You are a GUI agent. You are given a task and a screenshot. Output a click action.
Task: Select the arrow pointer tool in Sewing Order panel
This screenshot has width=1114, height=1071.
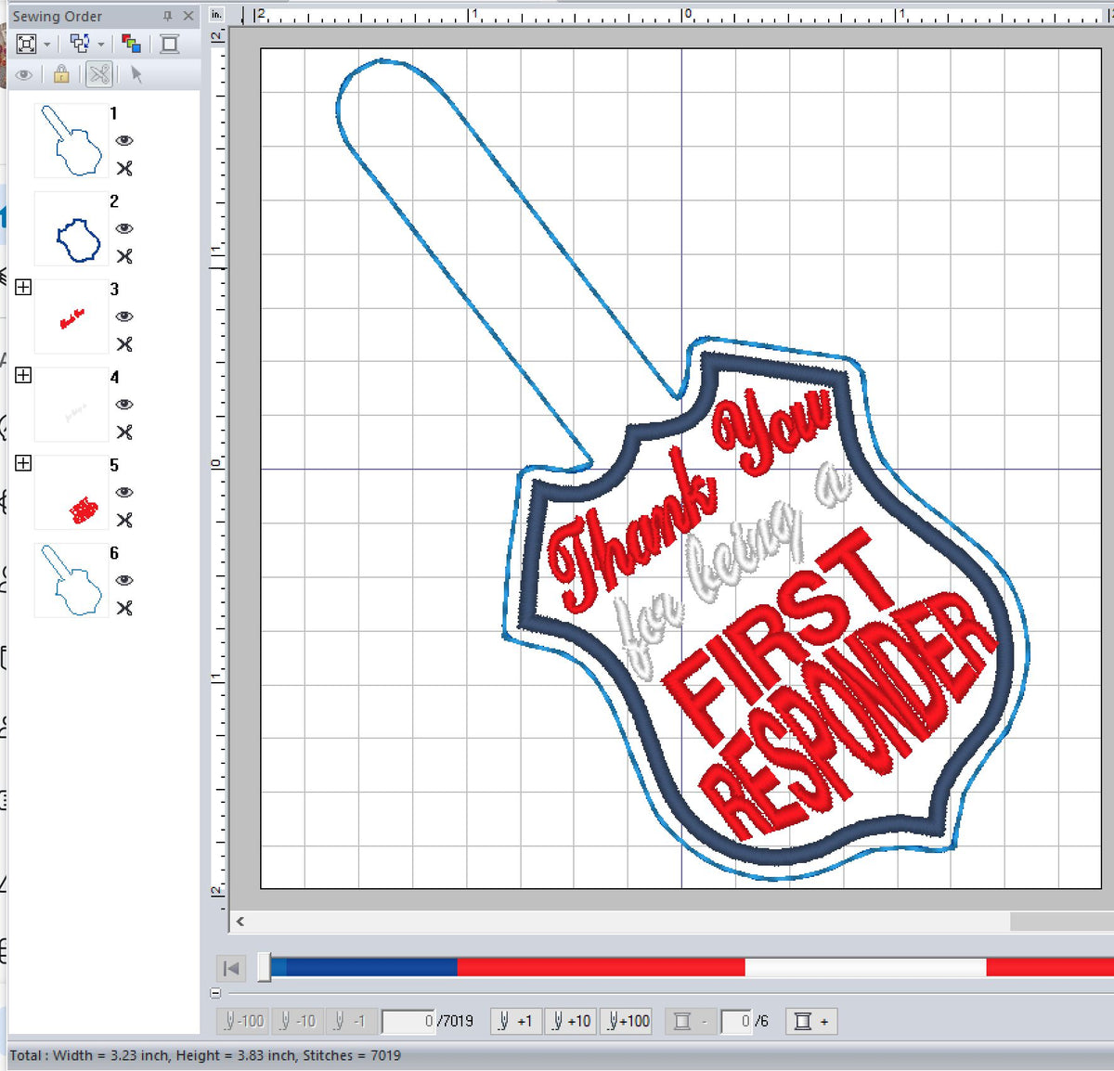136,75
